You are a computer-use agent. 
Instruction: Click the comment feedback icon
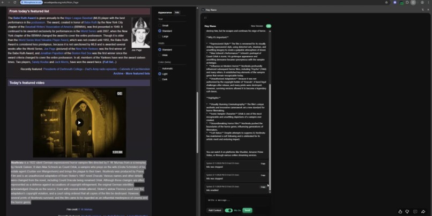[415, 212]
